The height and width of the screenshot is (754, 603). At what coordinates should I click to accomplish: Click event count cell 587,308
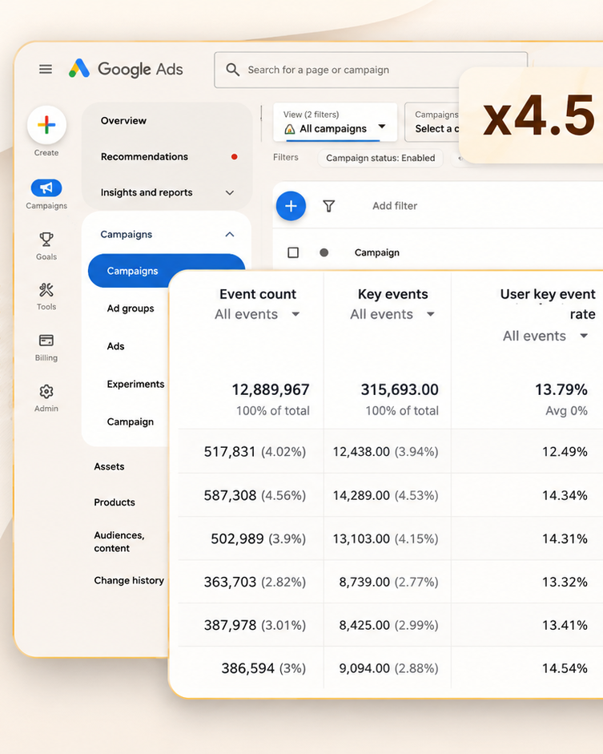[x=230, y=495]
